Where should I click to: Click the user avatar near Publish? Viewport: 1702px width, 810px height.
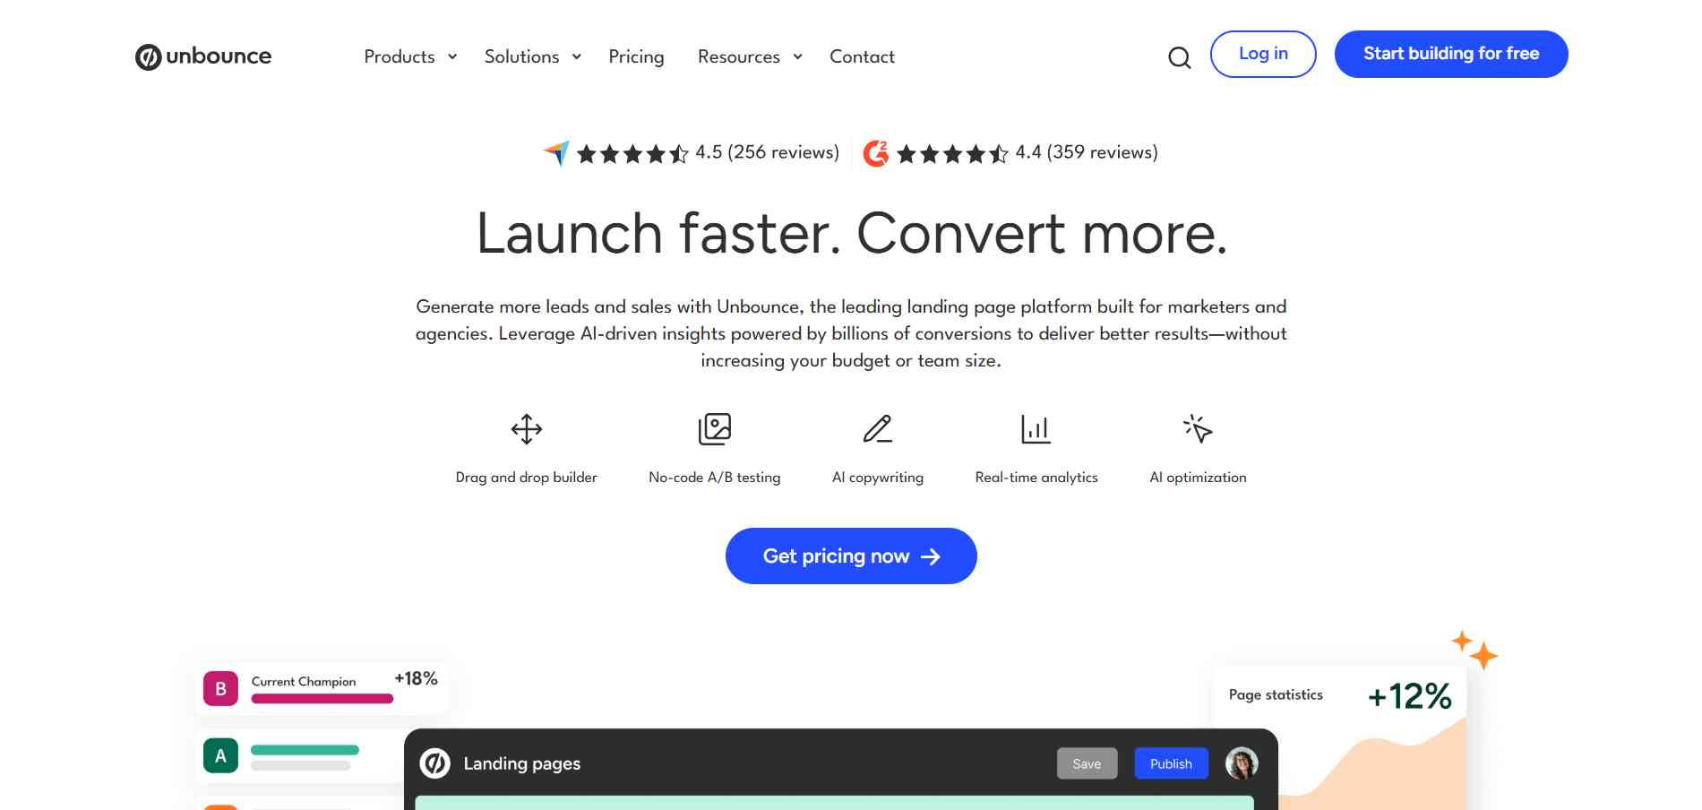coord(1241,763)
